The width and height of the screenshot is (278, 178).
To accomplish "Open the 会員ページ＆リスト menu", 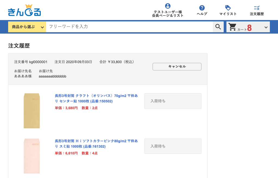I will [x=168, y=15].
